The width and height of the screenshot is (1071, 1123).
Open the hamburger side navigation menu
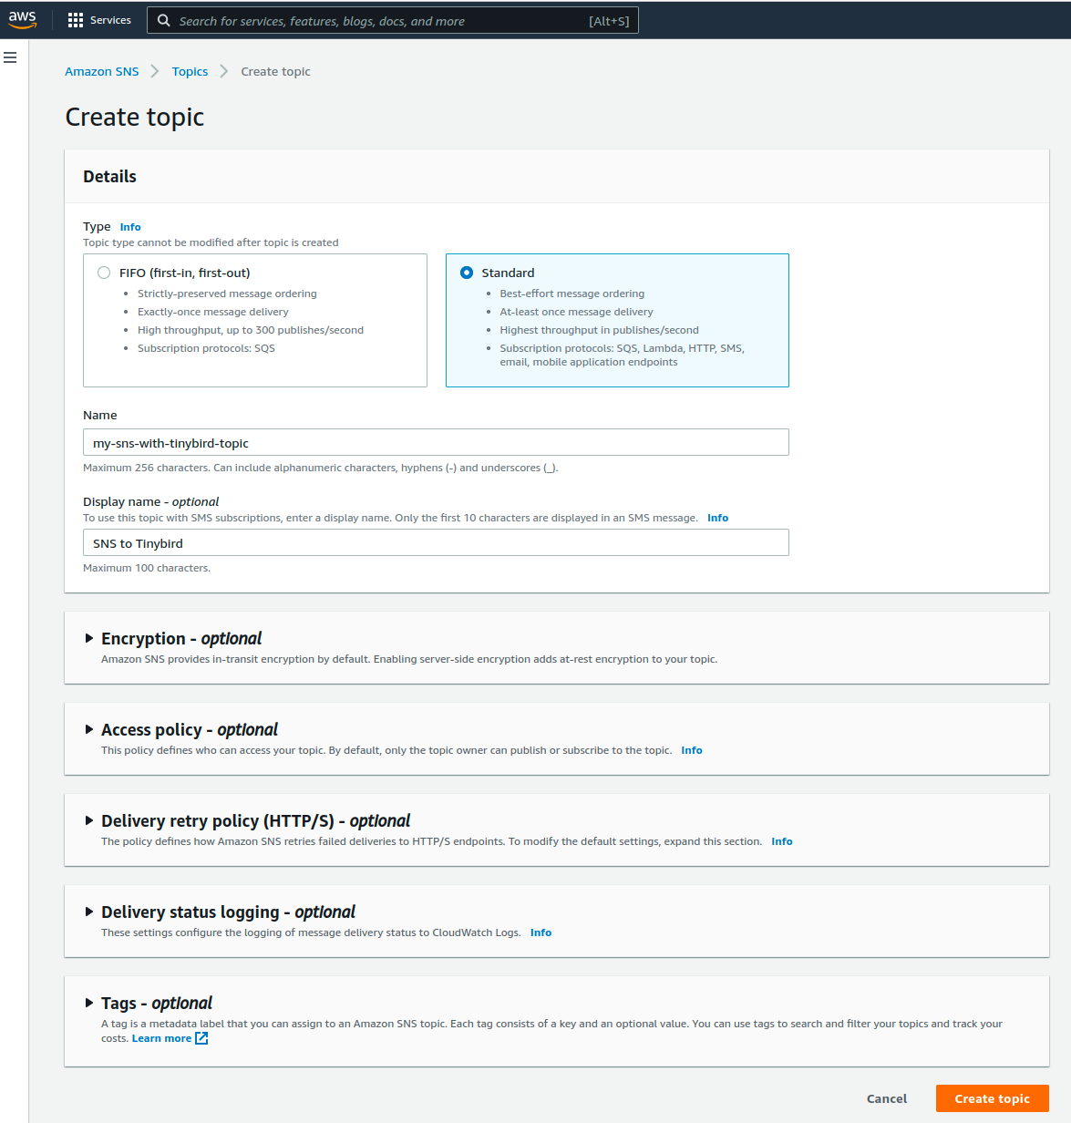(10, 57)
